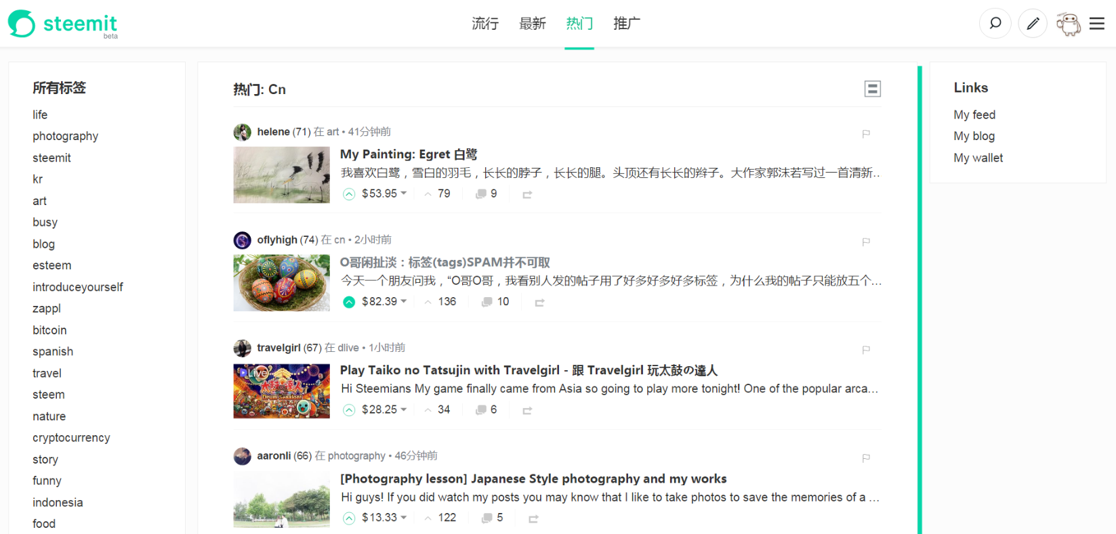Filter by the bitcoin tag
This screenshot has width=1116, height=534.
coord(49,330)
